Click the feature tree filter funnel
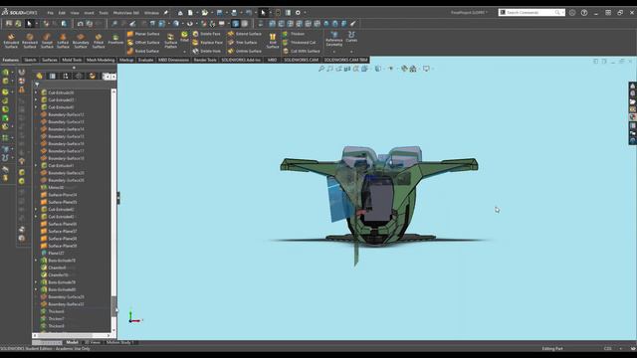637x358 pixels. click(37, 85)
